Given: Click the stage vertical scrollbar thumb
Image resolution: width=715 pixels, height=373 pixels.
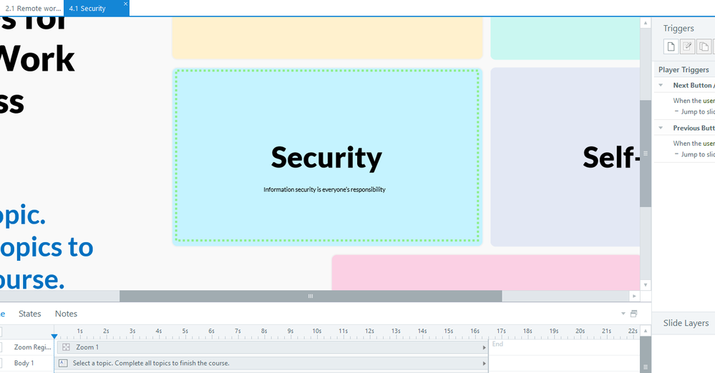Looking at the screenshot, I should coord(646,154).
